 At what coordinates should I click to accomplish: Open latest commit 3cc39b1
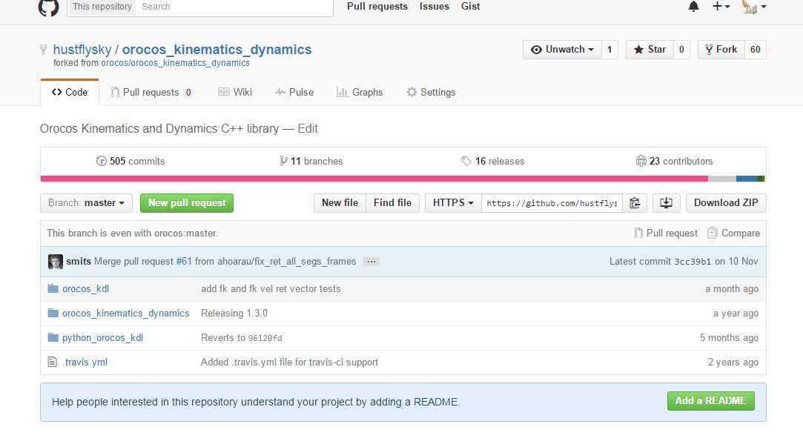coord(693,261)
